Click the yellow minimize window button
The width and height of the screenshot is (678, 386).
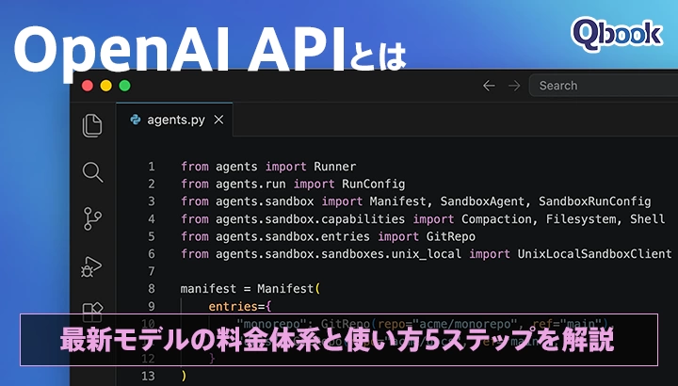(105, 86)
